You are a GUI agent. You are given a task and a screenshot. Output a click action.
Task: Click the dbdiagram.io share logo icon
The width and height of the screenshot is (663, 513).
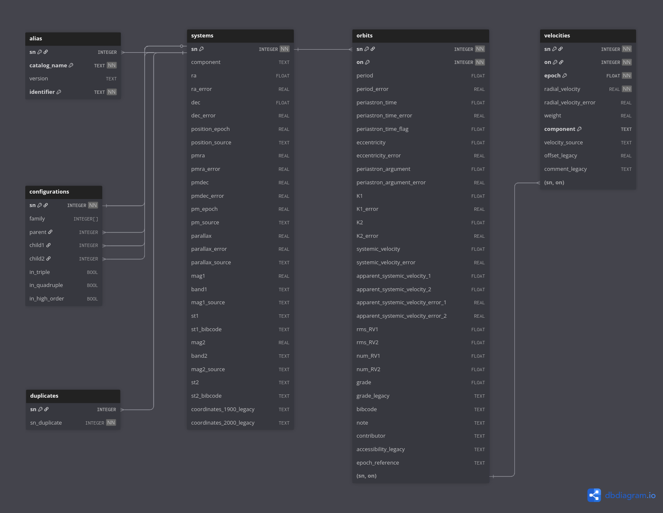pyautogui.click(x=594, y=495)
